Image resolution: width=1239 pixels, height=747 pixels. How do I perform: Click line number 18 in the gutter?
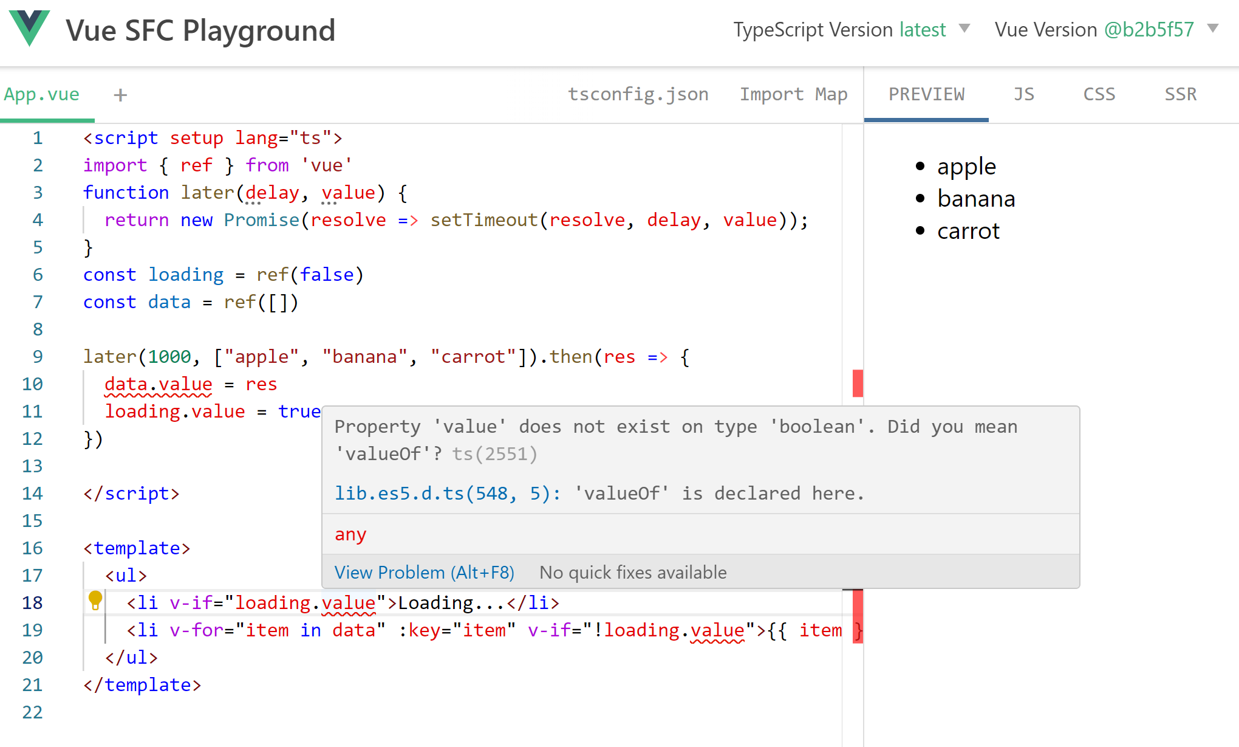coord(33,602)
